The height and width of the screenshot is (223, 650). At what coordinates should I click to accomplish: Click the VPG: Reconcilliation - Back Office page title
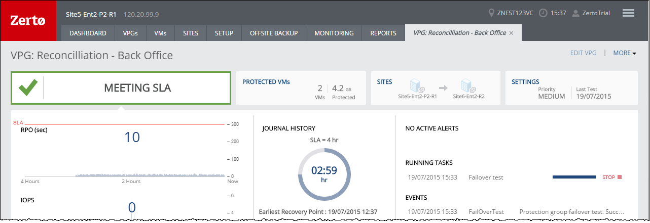coord(92,55)
